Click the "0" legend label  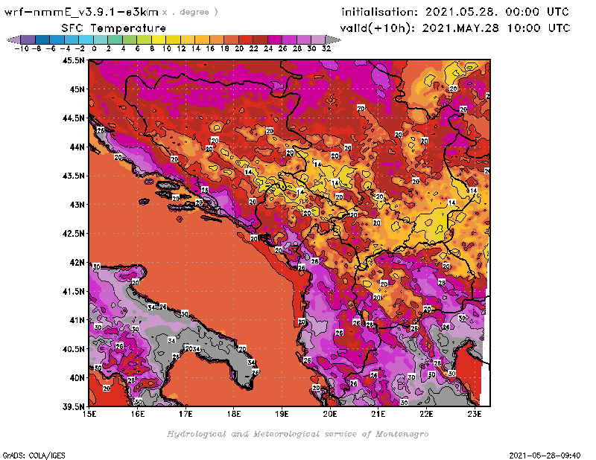[x=94, y=48]
